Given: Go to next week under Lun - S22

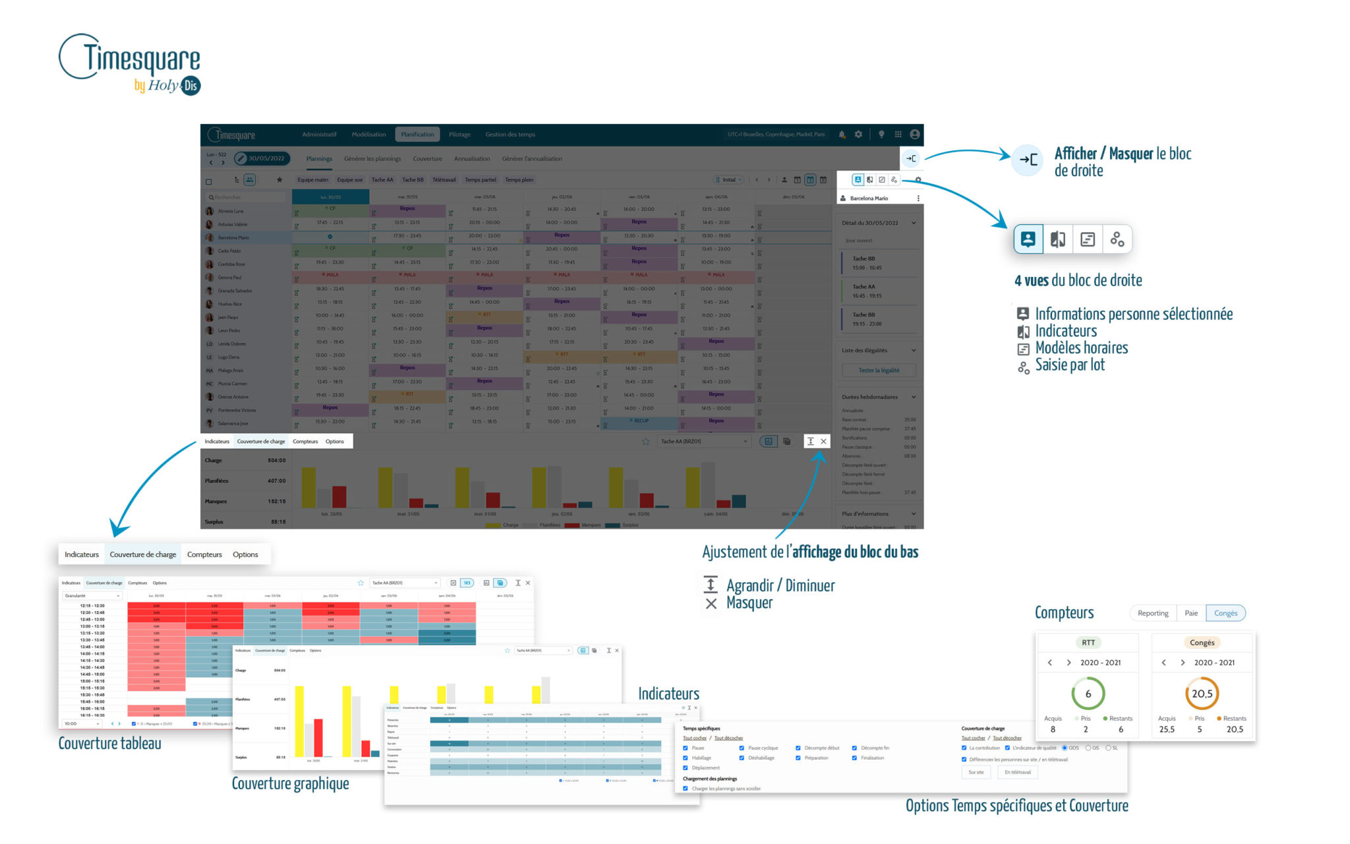Looking at the screenshot, I should tap(223, 162).
